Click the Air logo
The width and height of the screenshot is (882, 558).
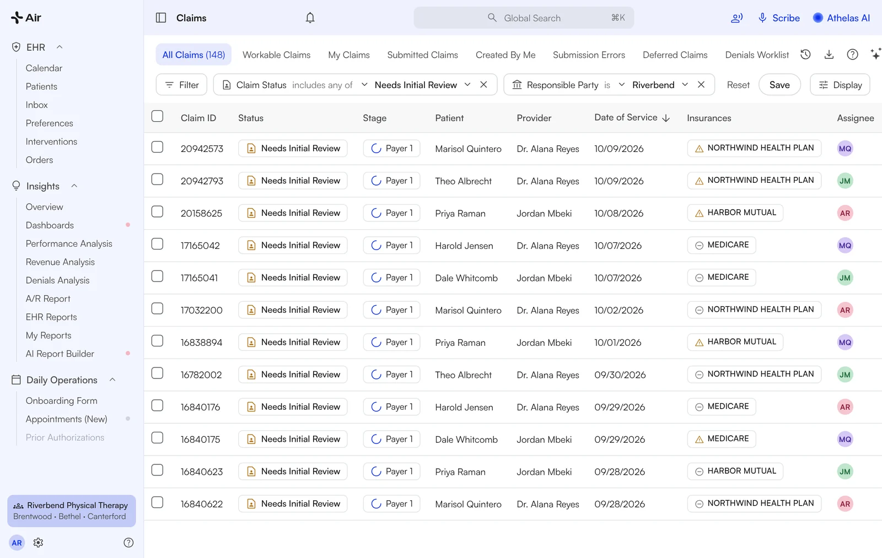[26, 18]
